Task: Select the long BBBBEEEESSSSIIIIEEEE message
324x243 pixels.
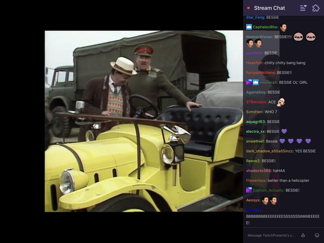Action: pyautogui.click(x=283, y=220)
